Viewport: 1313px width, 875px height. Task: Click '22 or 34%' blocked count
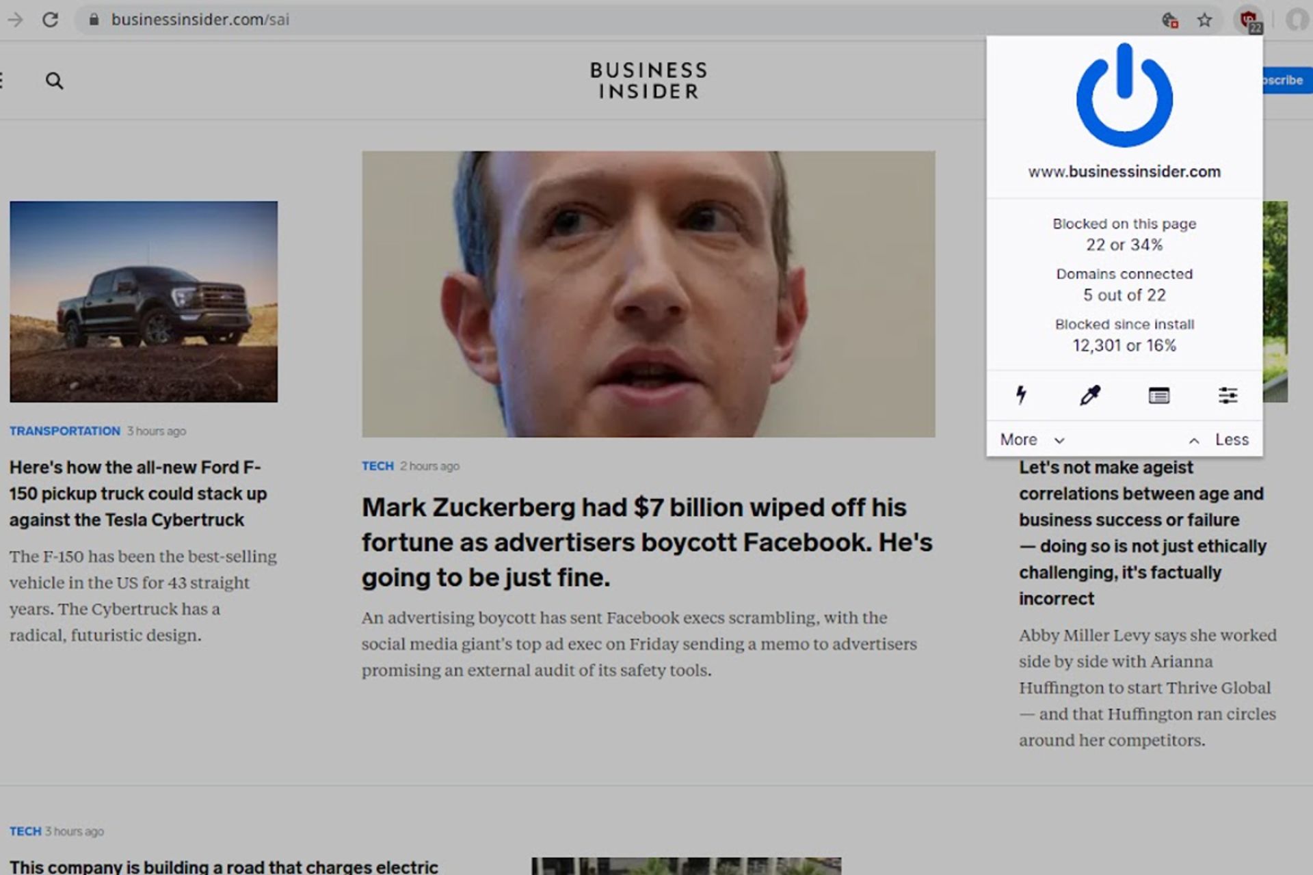pos(1124,245)
